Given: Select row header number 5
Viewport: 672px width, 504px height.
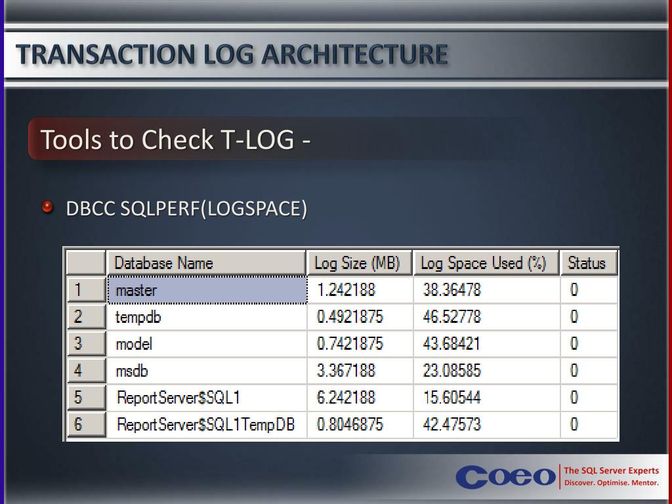Looking at the screenshot, I should click(x=87, y=397).
